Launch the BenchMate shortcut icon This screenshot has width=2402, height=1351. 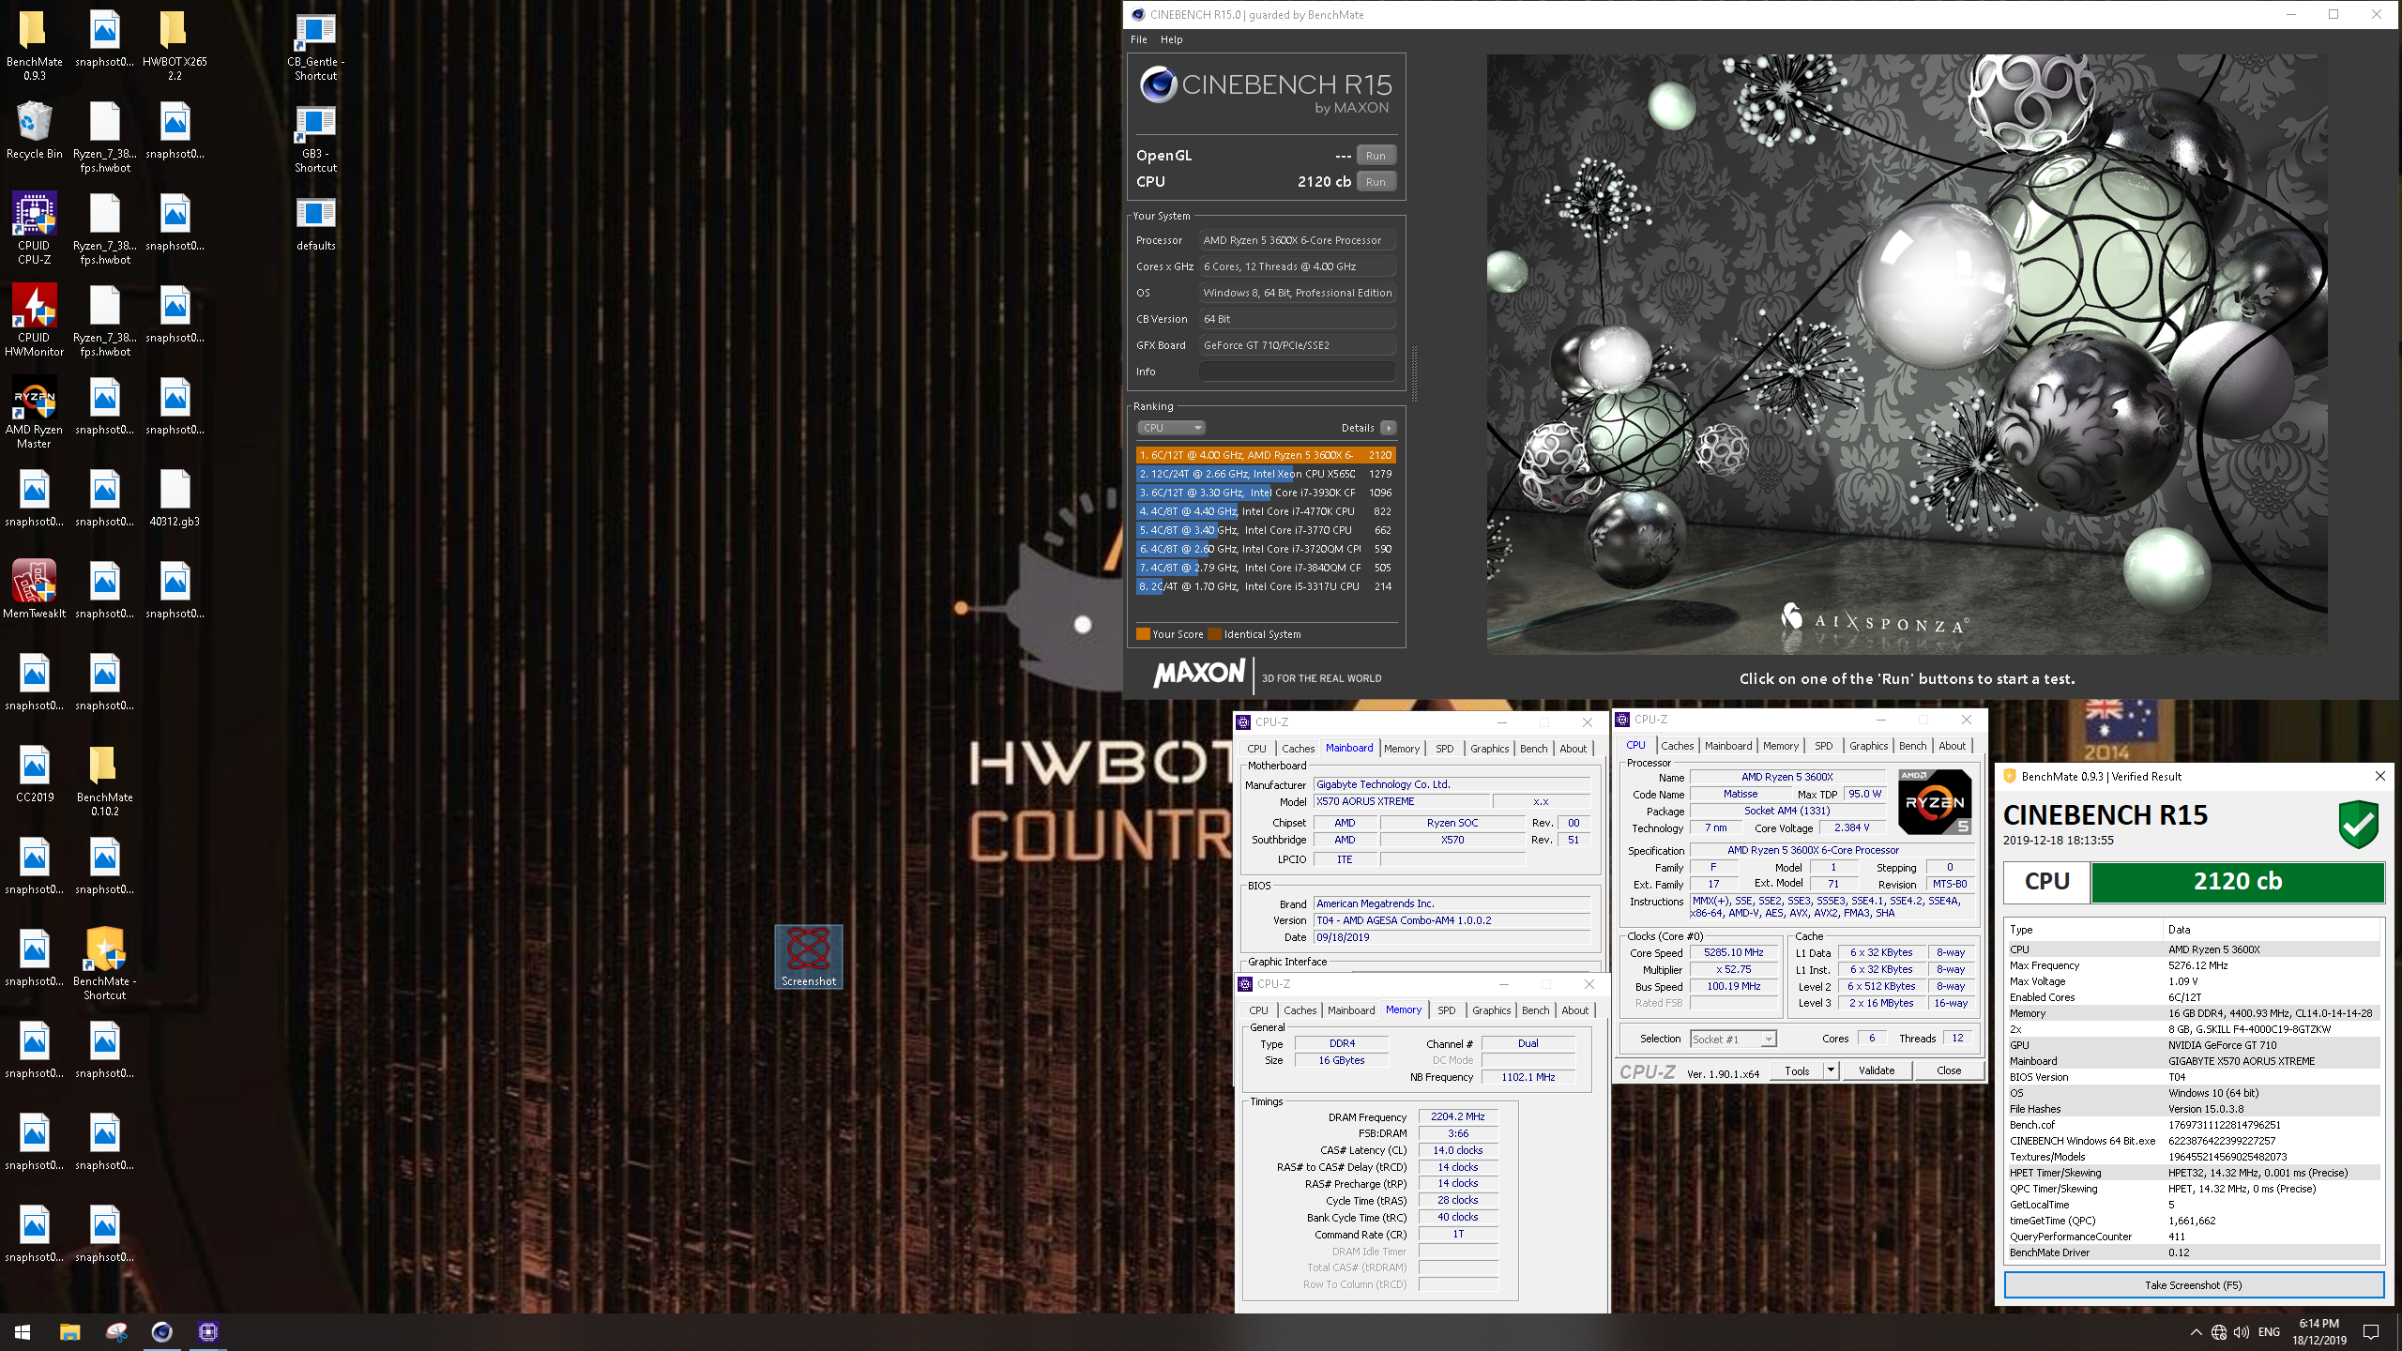(104, 964)
